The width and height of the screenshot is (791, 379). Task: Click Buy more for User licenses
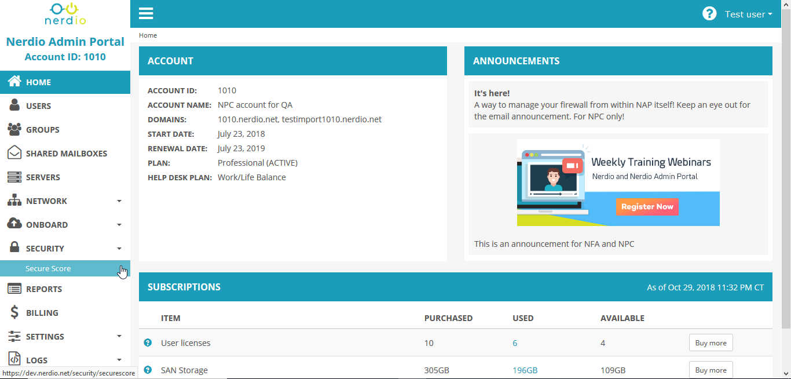tap(711, 342)
